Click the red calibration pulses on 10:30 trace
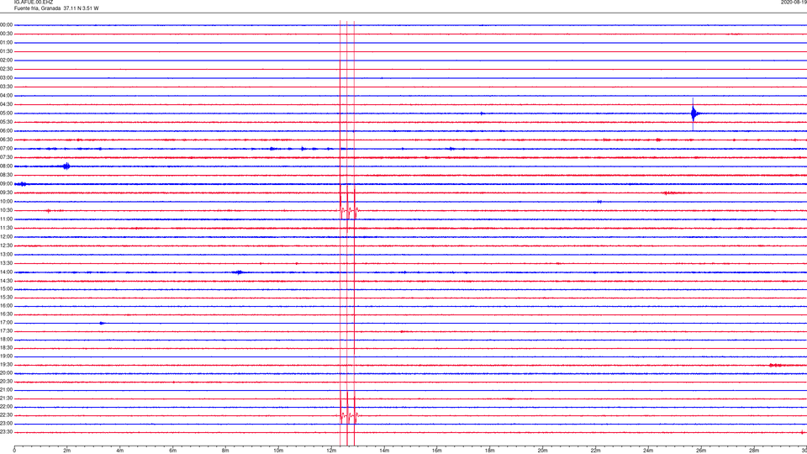Image resolution: width=807 pixels, height=454 pixels. [348, 210]
